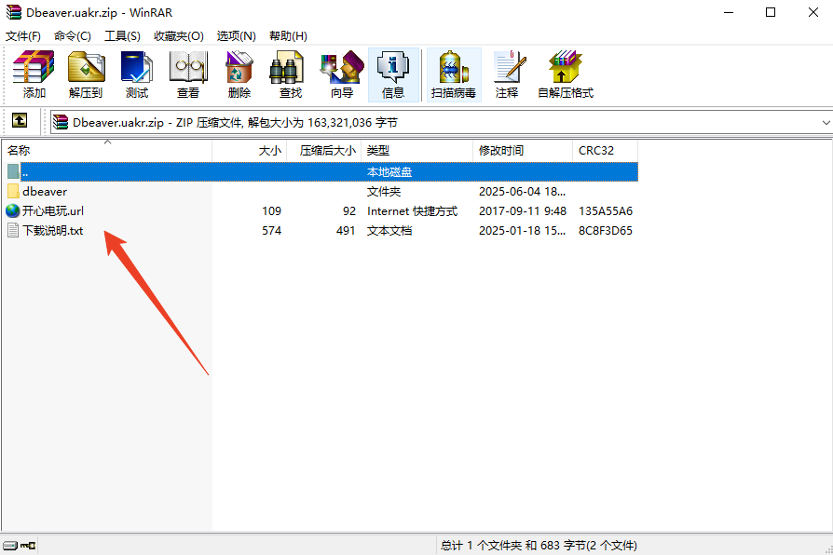Image resolution: width=833 pixels, height=555 pixels.
Task: Sort by the 修改时间 column header
Action: click(523, 151)
